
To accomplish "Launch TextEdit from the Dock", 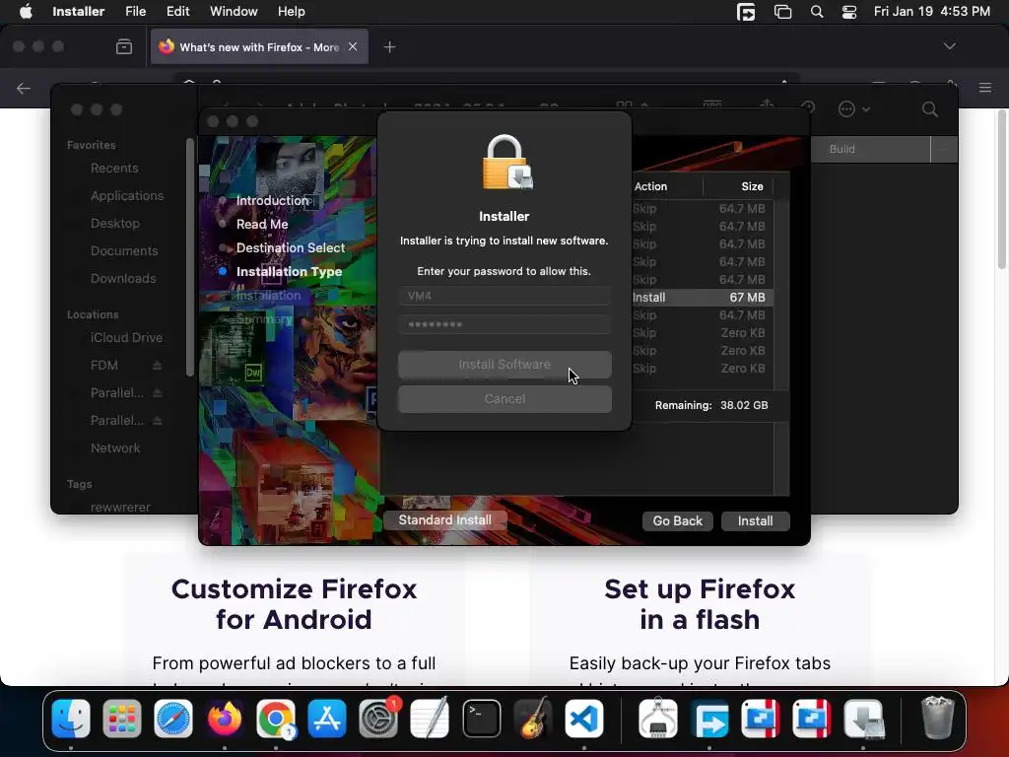I will (430, 719).
